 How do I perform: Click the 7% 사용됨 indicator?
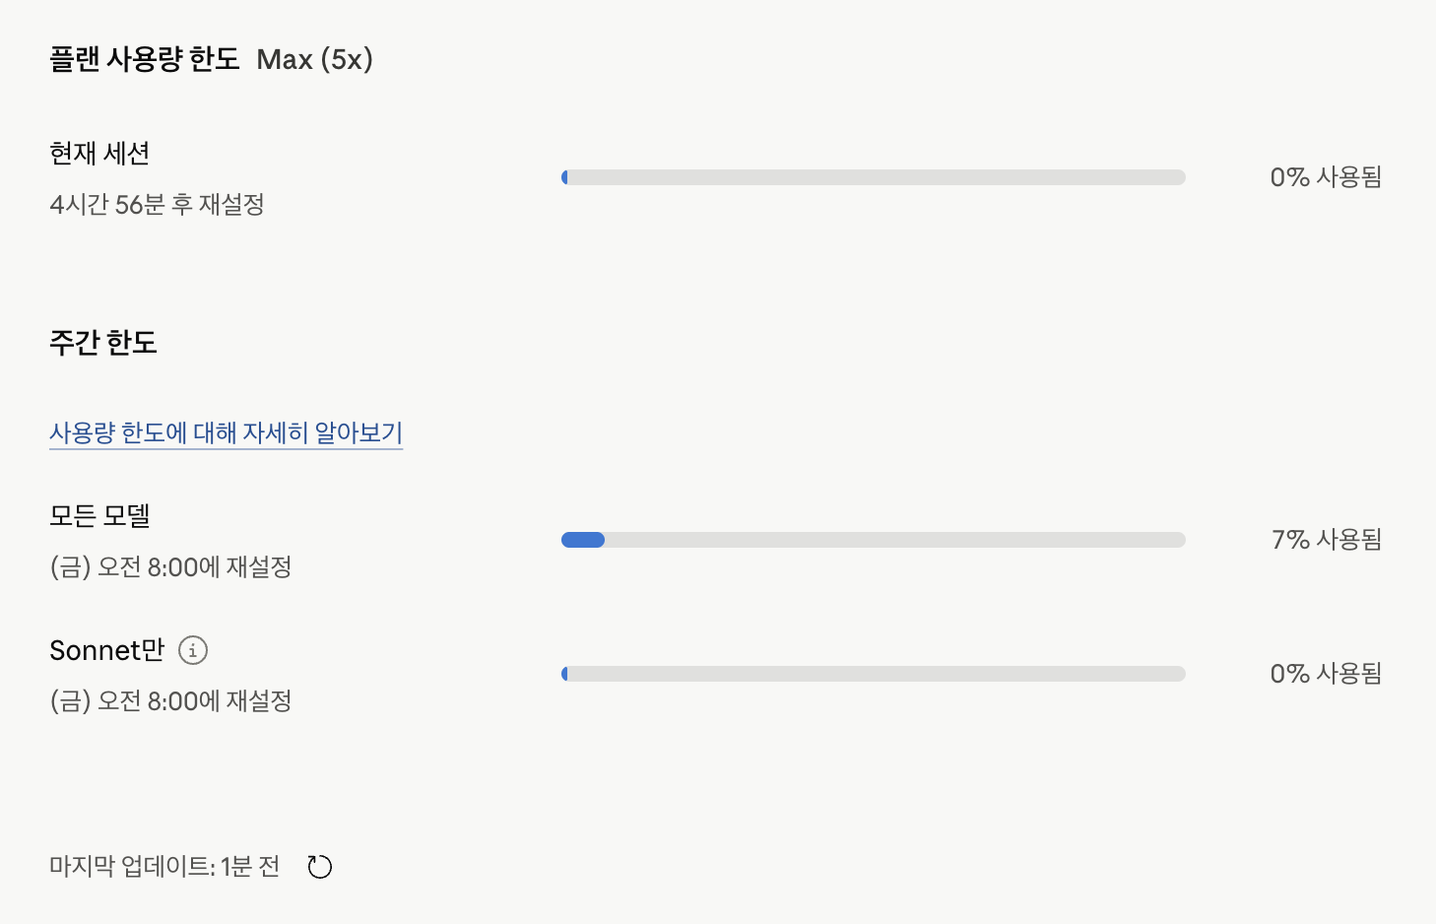click(1327, 540)
